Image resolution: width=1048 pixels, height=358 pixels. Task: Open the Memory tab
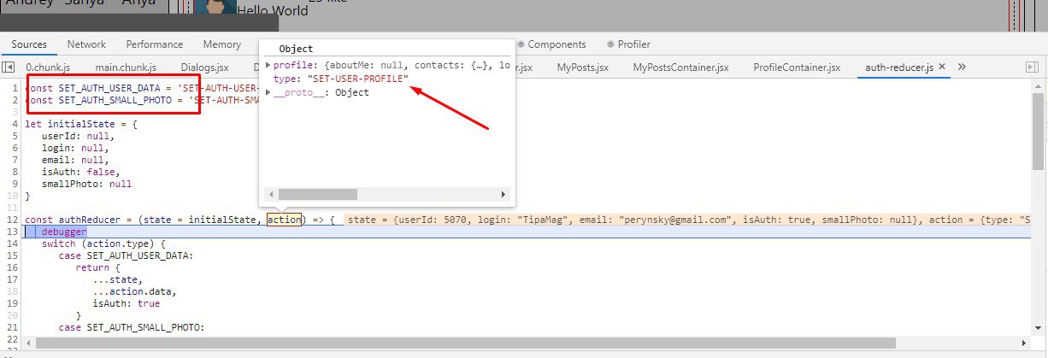[x=221, y=44]
